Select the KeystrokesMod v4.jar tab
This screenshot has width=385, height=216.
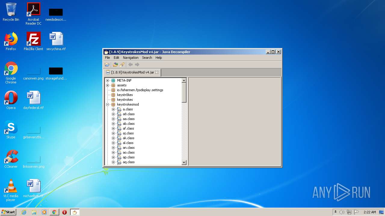(132, 72)
